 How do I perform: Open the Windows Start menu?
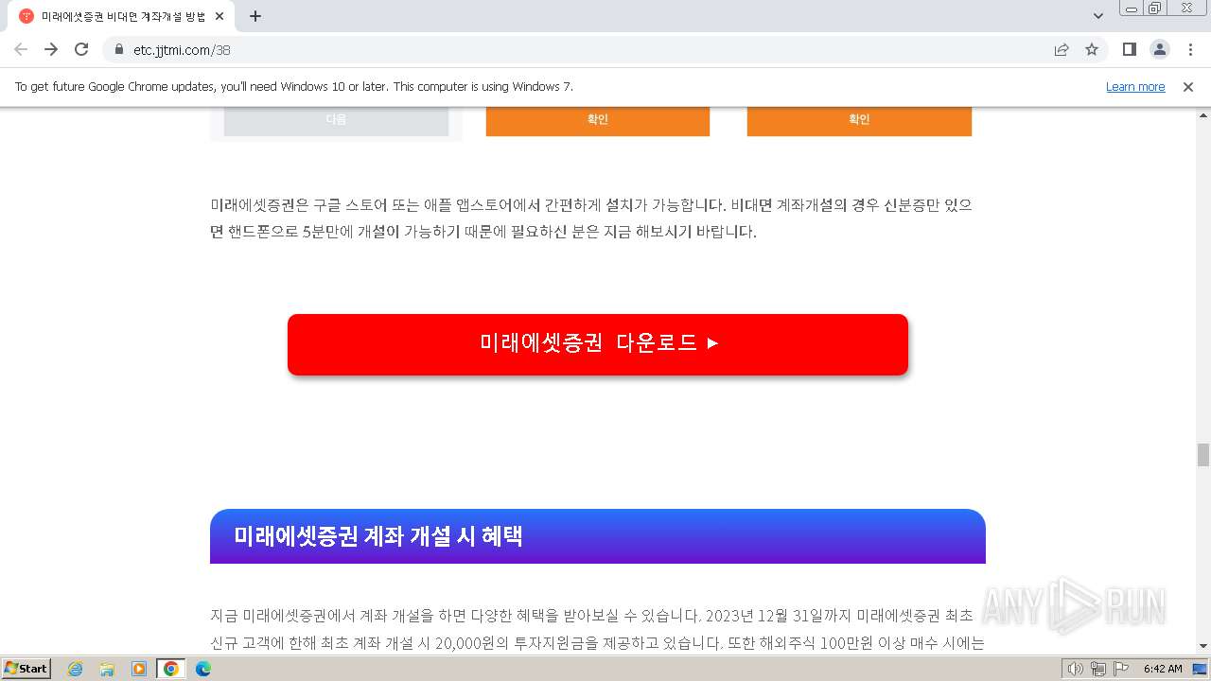(26, 669)
